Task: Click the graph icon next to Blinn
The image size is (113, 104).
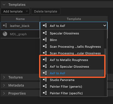Action: pyautogui.click(x=45, y=40)
